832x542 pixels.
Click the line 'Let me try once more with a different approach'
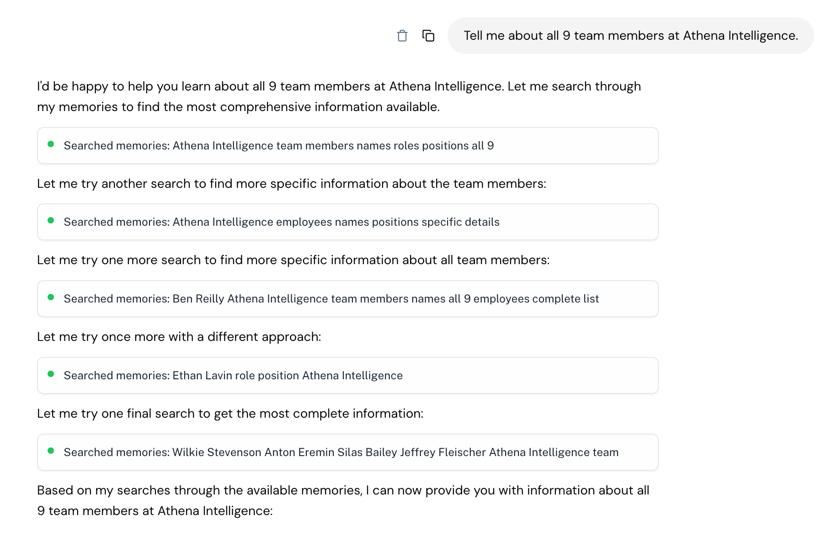coord(179,337)
